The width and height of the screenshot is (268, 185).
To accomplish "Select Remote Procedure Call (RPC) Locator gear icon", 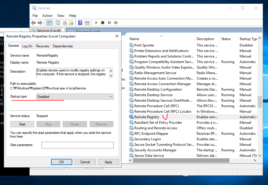I will (x=131, y=111).
